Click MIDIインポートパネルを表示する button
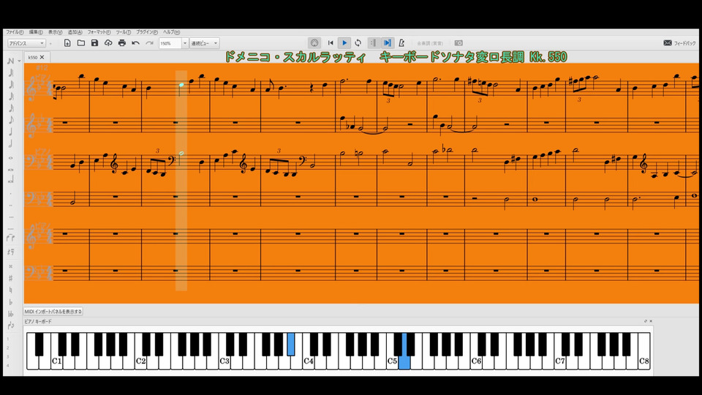The image size is (702, 395). click(53, 312)
